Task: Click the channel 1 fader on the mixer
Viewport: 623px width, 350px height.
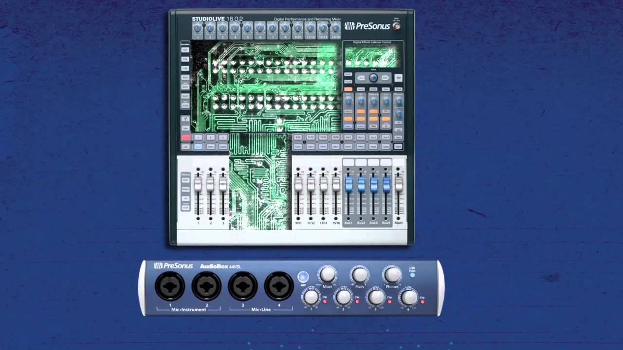Action: pyautogui.click(x=198, y=183)
